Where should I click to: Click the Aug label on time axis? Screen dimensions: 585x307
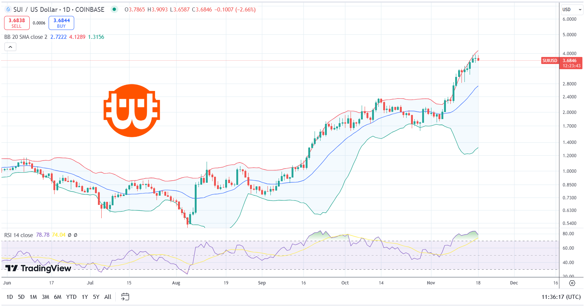click(x=176, y=283)
